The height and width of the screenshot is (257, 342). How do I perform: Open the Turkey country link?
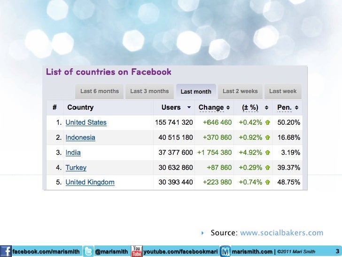tap(76, 168)
